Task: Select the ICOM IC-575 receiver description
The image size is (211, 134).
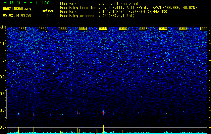Action: [x=135, y=12]
